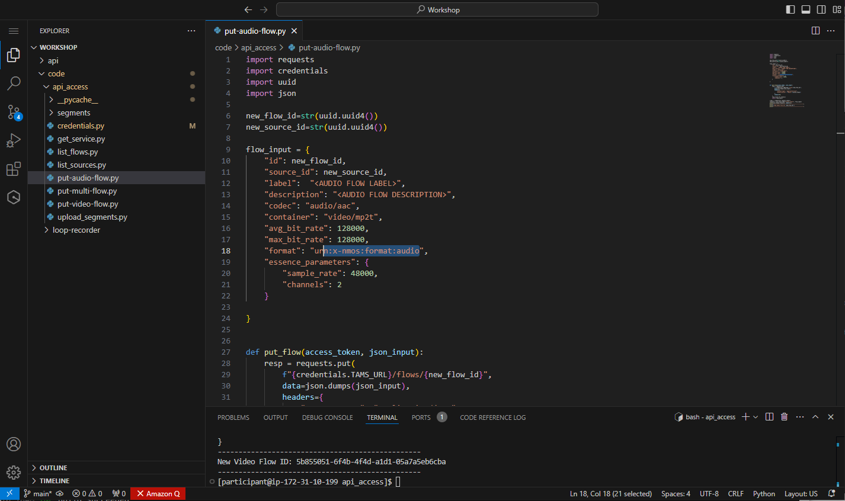
Task: Kill the terminal with trash icon
Action: (x=784, y=417)
